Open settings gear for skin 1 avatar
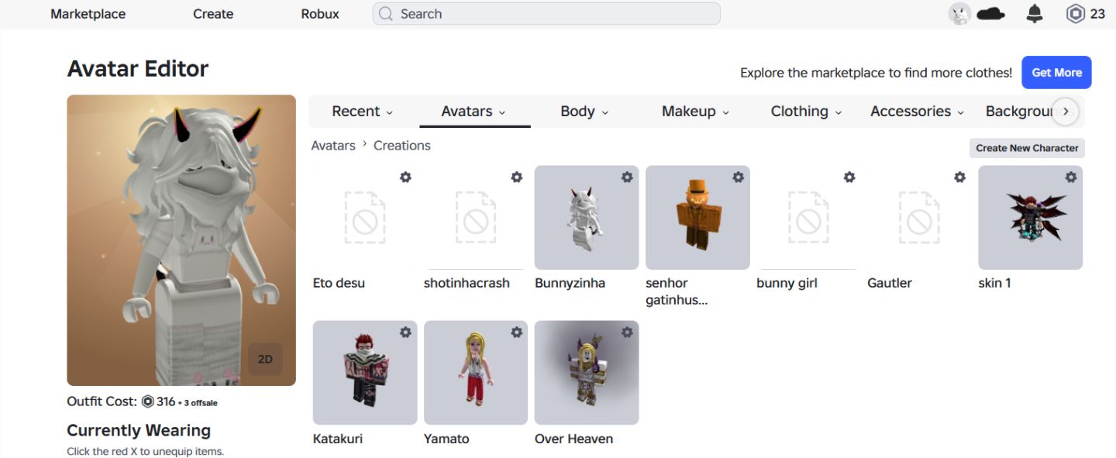Viewport: 1116px width, 458px height. (1071, 177)
